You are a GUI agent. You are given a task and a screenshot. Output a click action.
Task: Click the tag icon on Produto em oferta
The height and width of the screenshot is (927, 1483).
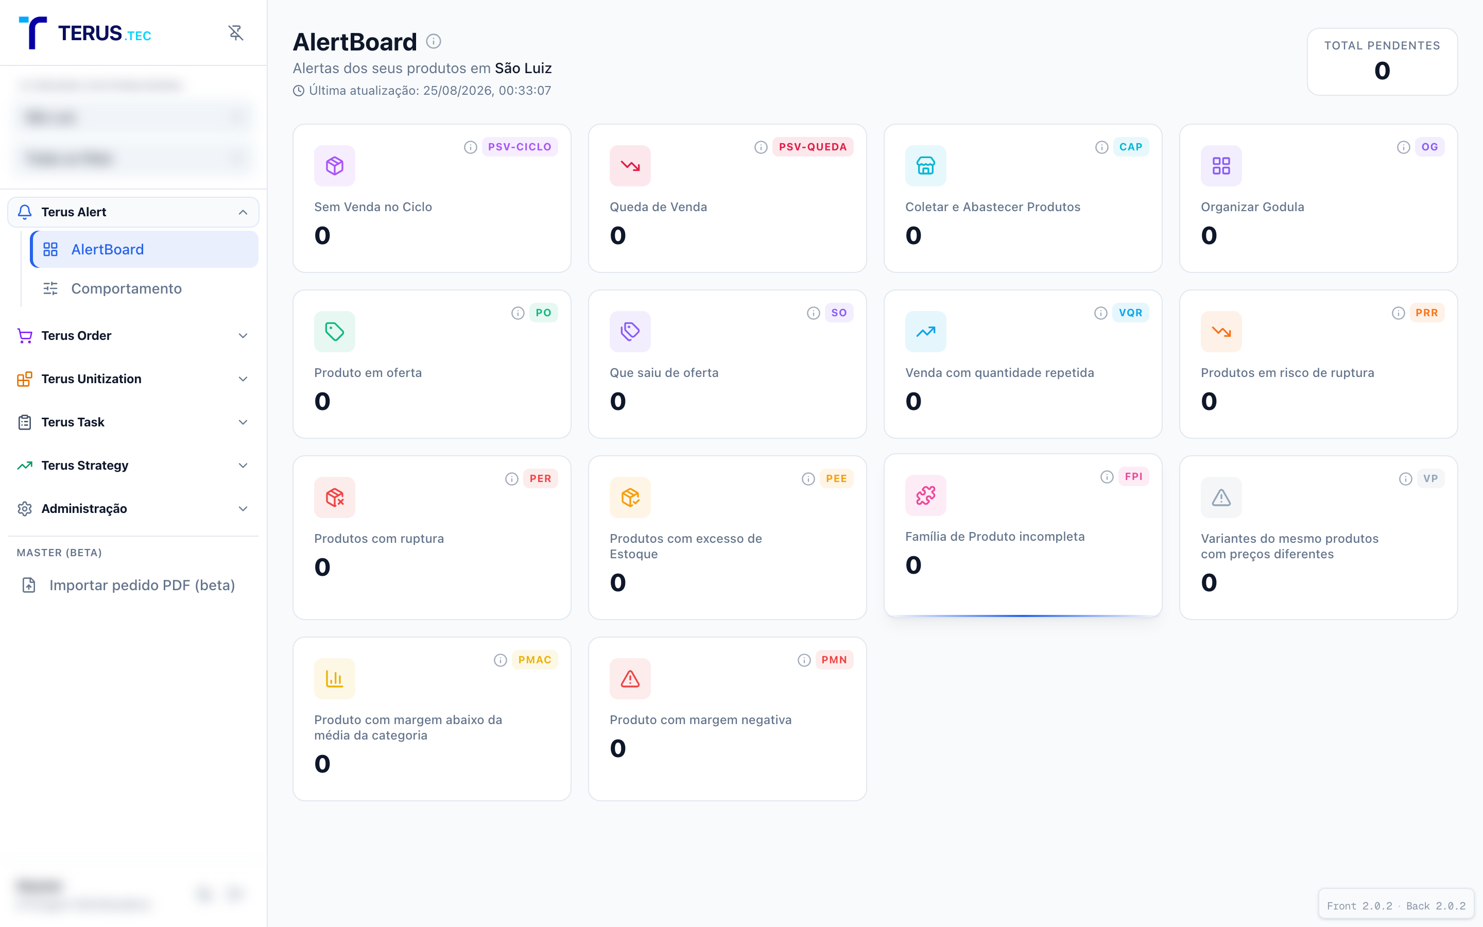(x=335, y=332)
